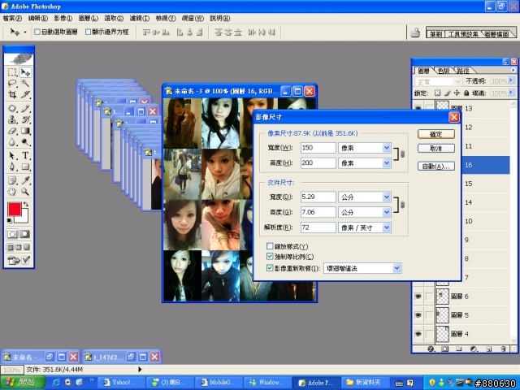Reset default foreground and background colors
Viewport: 520px width, 390px height.
tap(10, 220)
